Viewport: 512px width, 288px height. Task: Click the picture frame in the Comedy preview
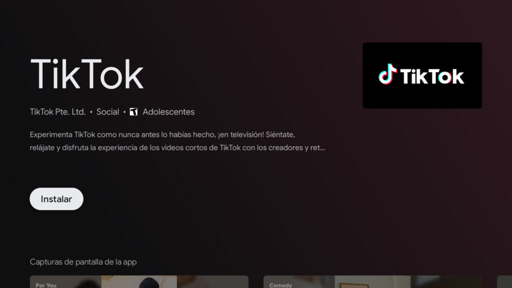(354, 284)
